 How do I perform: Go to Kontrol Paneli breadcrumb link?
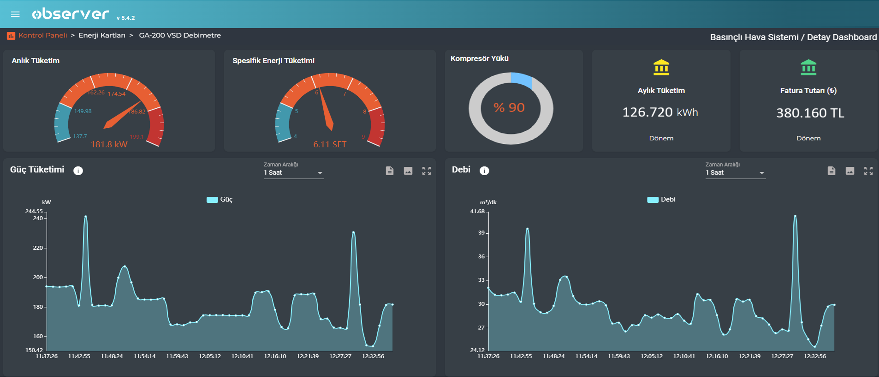[x=43, y=35]
